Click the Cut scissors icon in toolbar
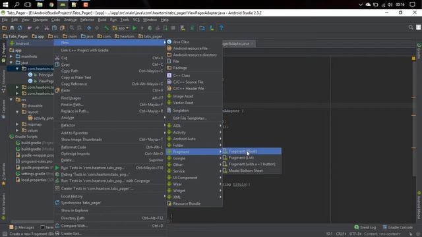Screen dimensions: 422x237 [x=47, y=28]
